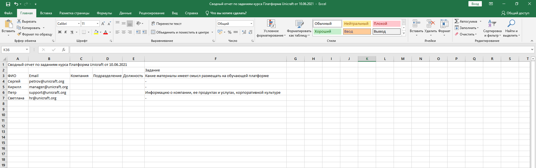Select cell B6 with support@unicraft.org
Screen dimensions: 536x168
point(49,92)
